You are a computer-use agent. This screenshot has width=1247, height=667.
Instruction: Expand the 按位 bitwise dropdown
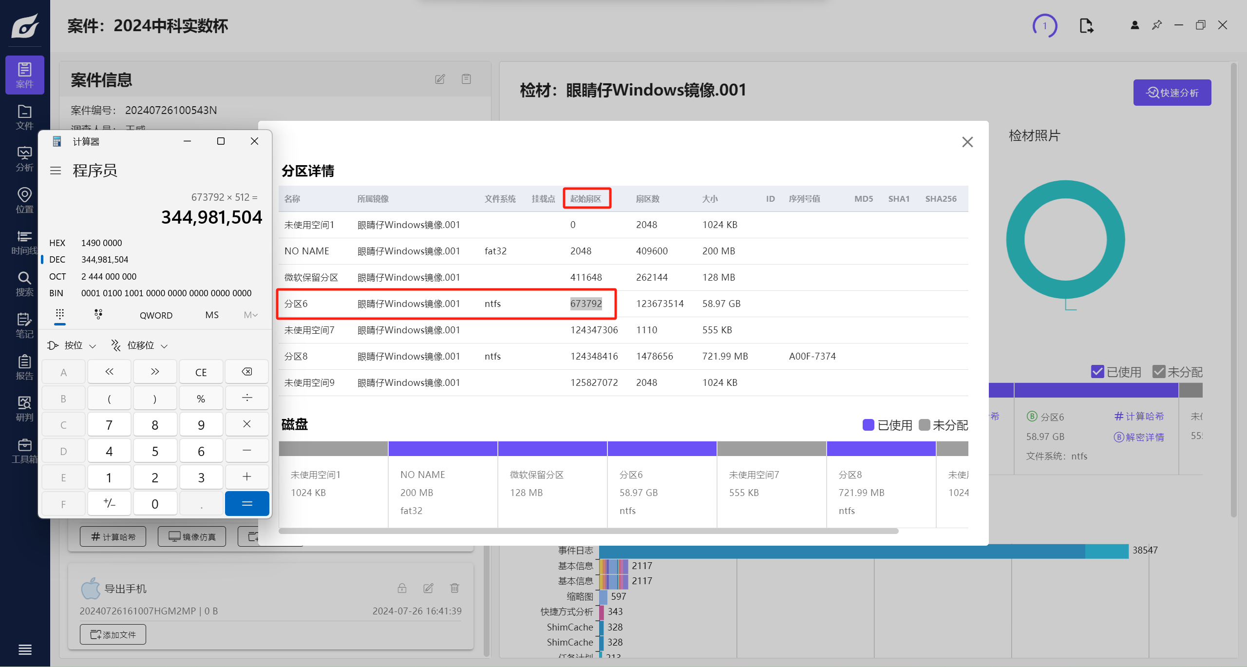(72, 345)
